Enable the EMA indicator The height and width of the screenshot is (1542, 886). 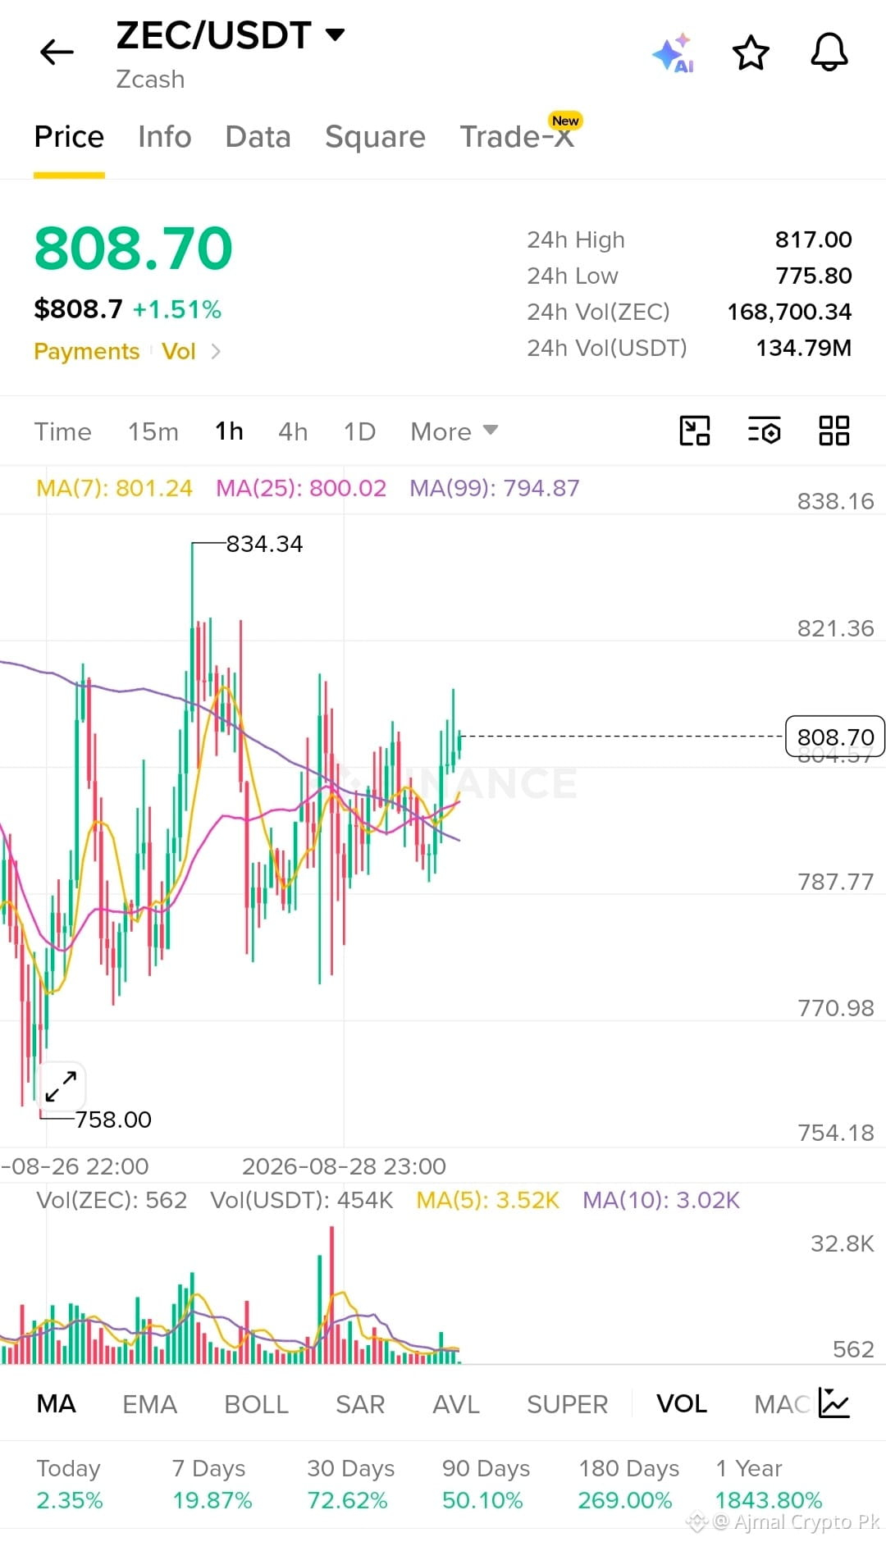tap(150, 1403)
